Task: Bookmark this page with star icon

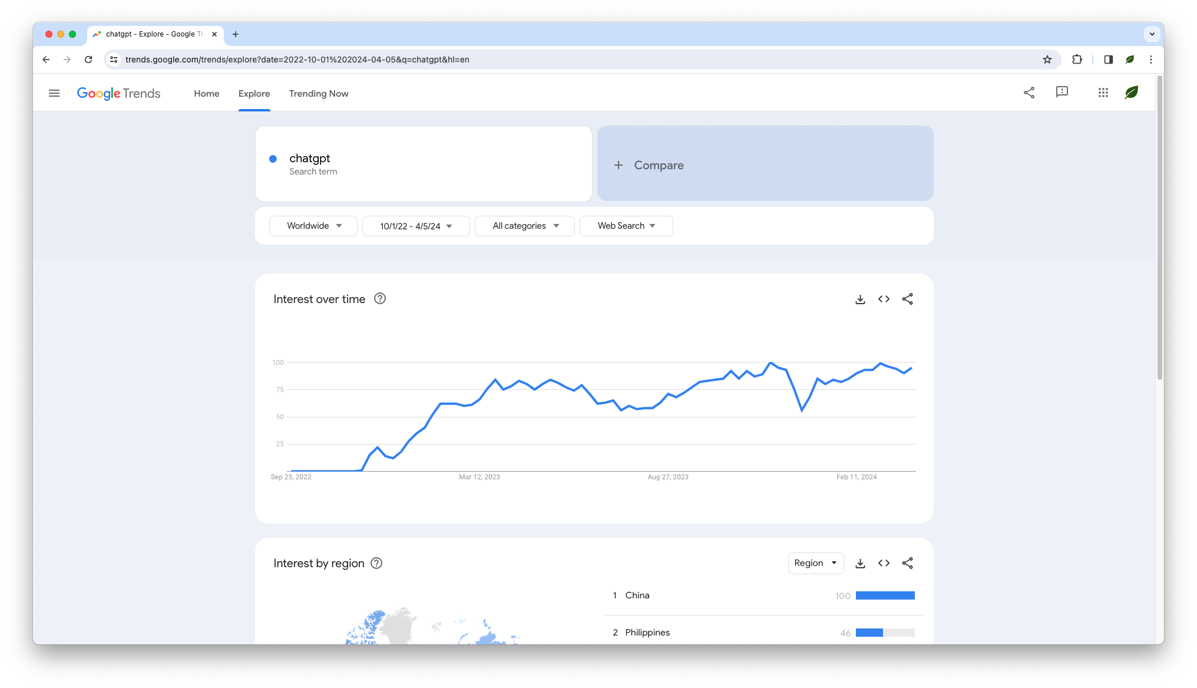Action: pyautogui.click(x=1047, y=60)
